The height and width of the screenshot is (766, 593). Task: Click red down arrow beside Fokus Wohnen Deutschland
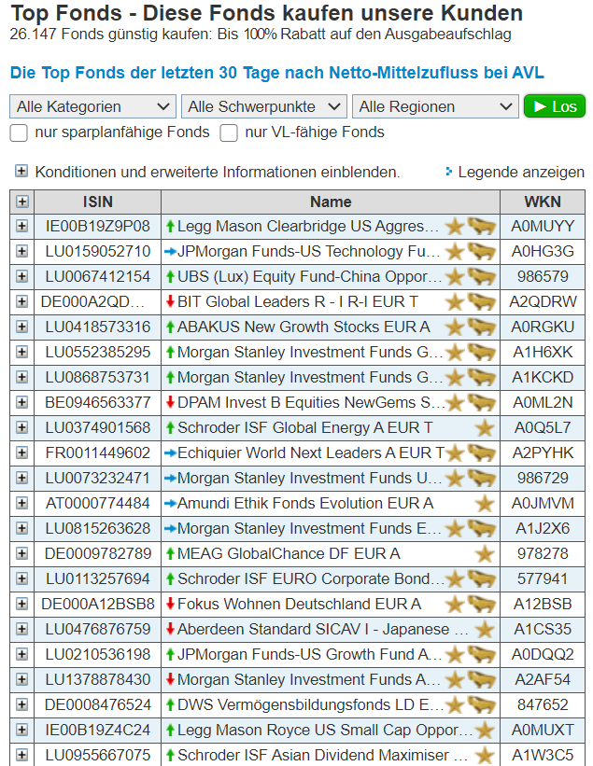point(170,604)
